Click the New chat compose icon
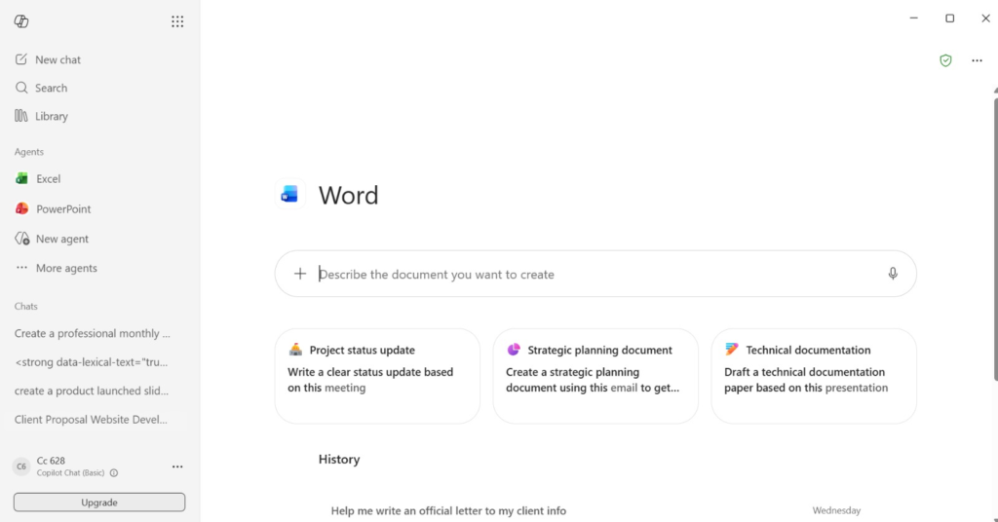The width and height of the screenshot is (998, 522). click(x=21, y=59)
